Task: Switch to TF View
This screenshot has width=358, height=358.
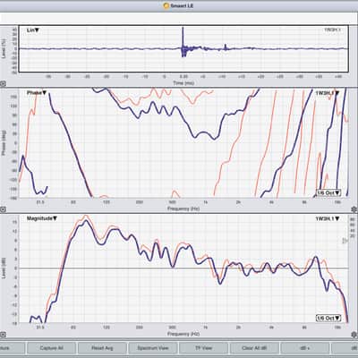Action: pos(203,348)
